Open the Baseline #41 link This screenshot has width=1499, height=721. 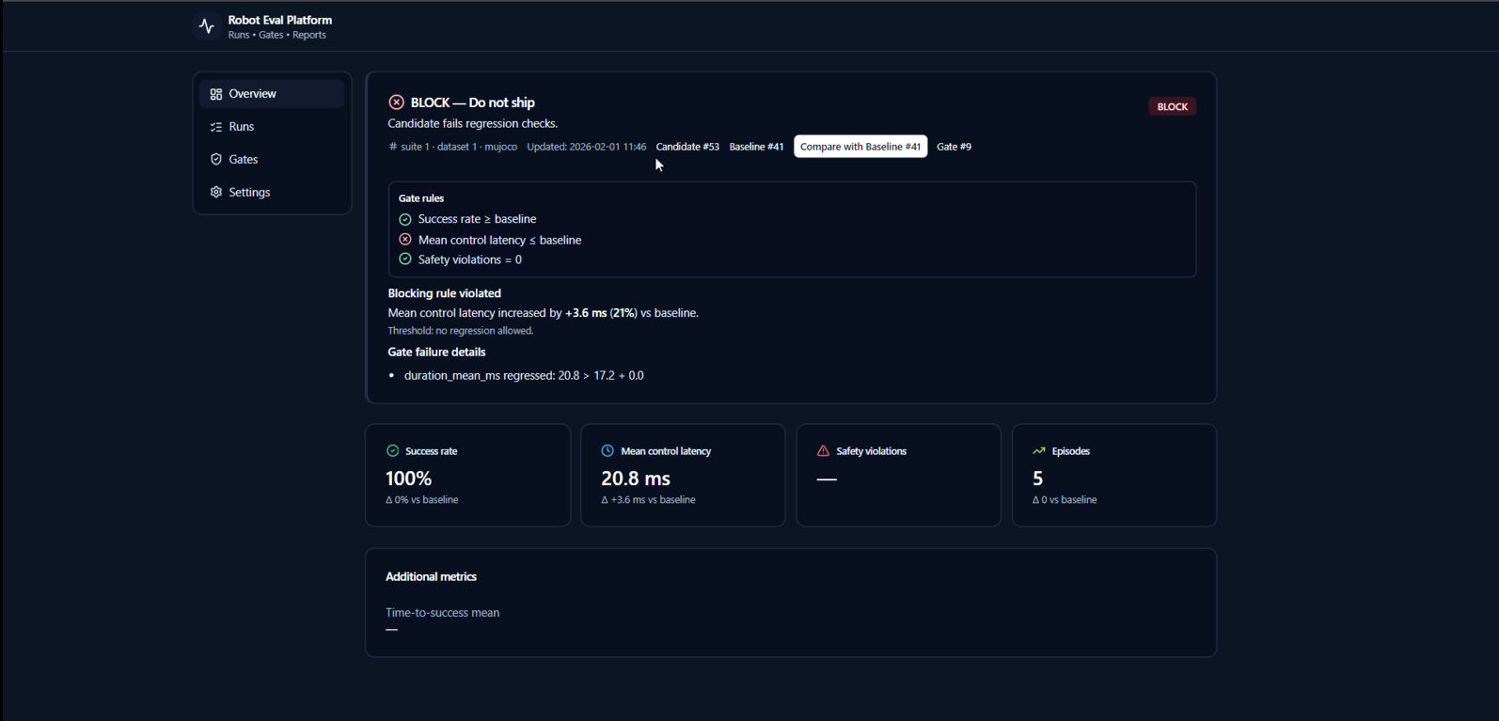pyautogui.click(x=756, y=147)
